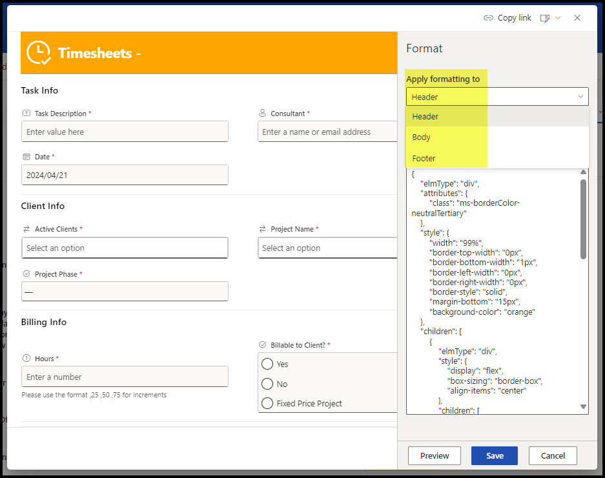Click the Task Description input field
Image resolution: width=605 pixels, height=478 pixels.
tap(125, 132)
